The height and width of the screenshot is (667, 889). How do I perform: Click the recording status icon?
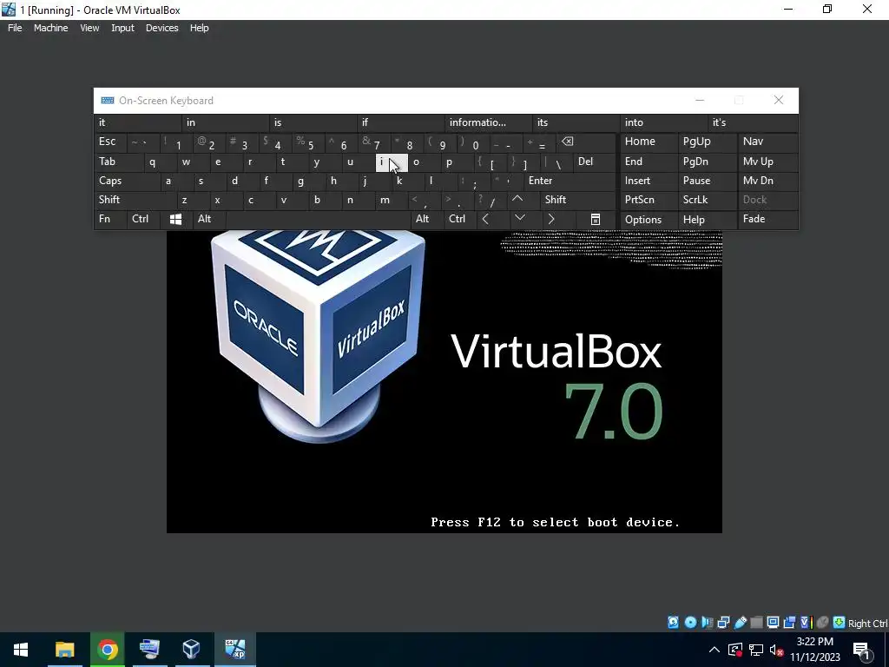tap(788, 622)
